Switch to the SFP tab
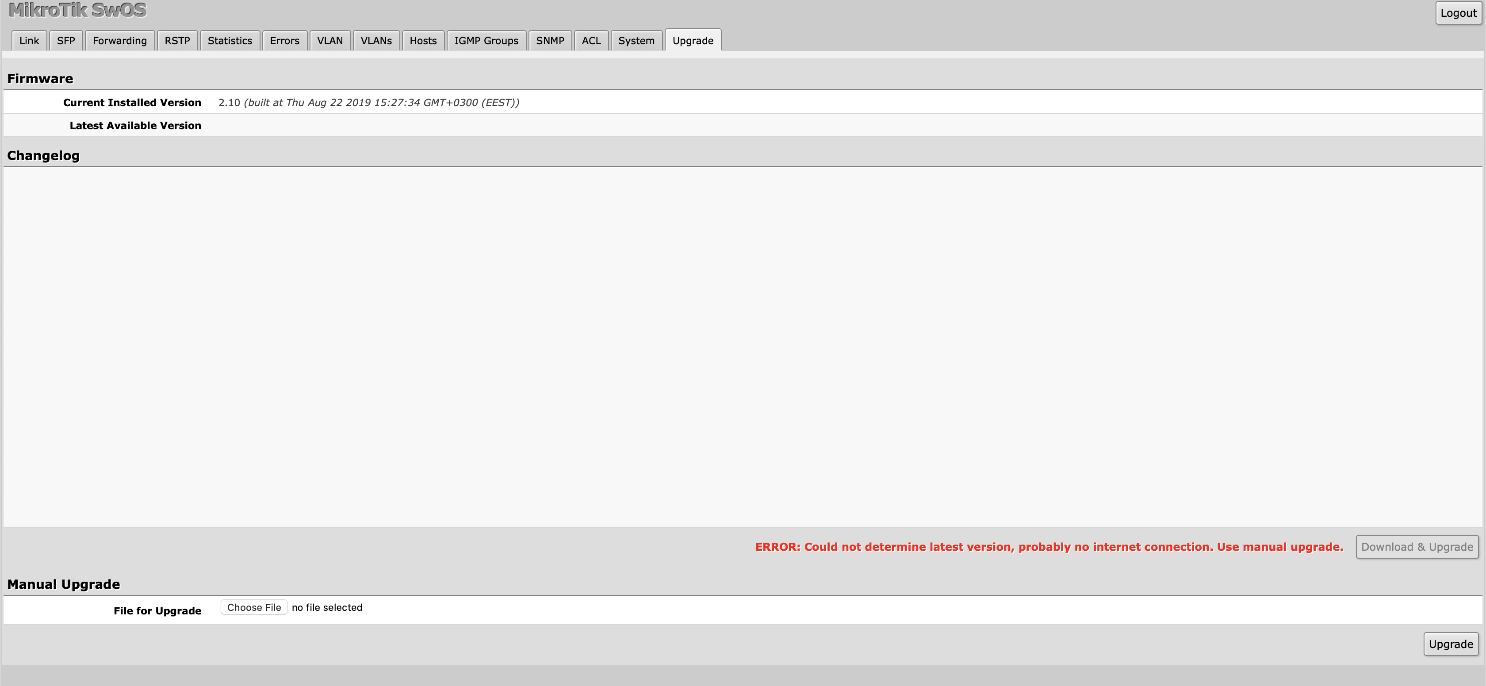1486x686 pixels. (66, 40)
